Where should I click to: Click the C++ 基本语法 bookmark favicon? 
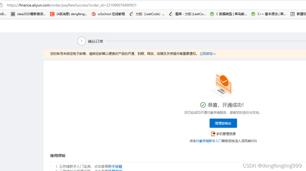[253, 14]
